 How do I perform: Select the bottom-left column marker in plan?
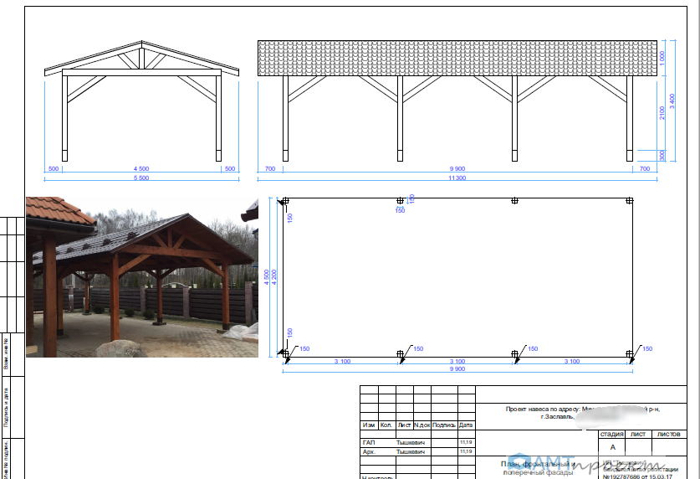point(285,355)
